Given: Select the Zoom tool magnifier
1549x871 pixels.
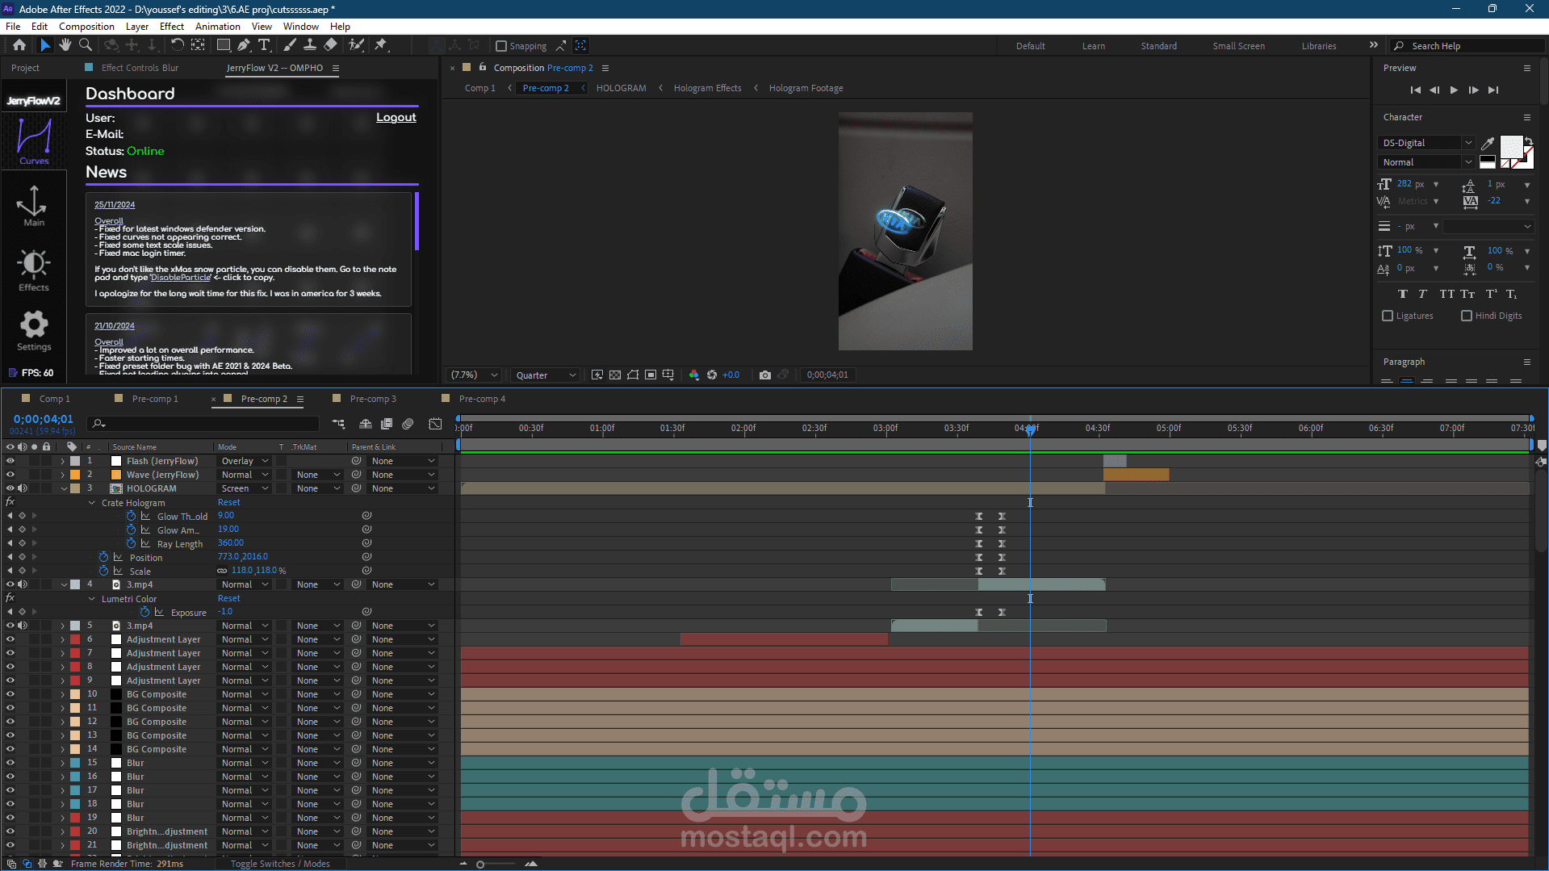Looking at the screenshot, I should point(85,45).
